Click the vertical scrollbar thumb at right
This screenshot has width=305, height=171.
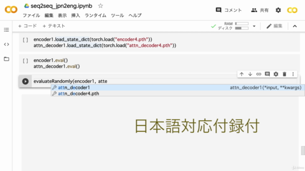coord(303,151)
